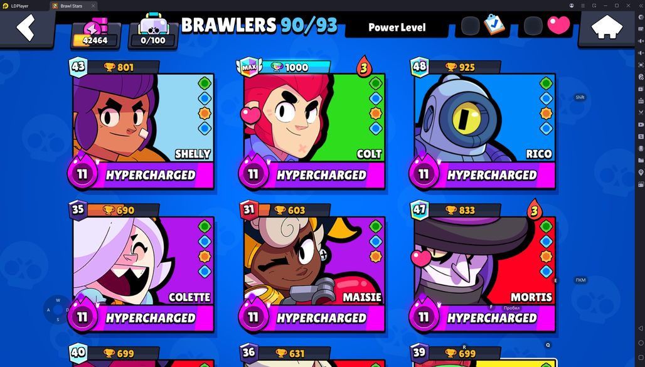Open the Starr Drop counter showing 0/100
This screenshot has width=645, height=367.
(x=153, y=33)
